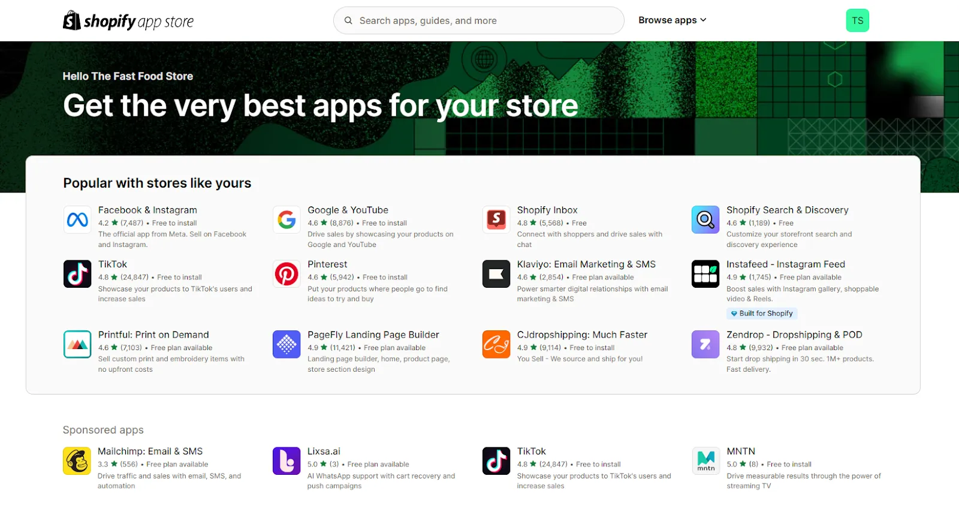Viewport: 959px width, 518px height.
Task: Focus the Search apps, guides, and more field
Action: (479, 20)
